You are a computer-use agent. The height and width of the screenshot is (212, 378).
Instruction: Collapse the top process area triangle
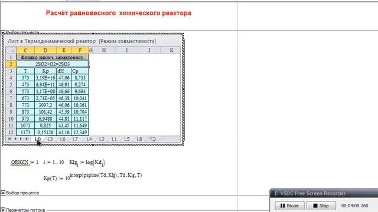pyautogui.click(x=2, y=32)
